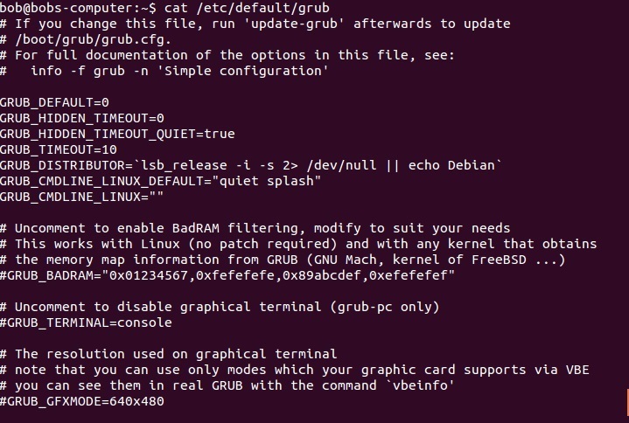
Task: Click the 'Uncomment to disable graphical terminal' comment
Action: [220, 307]
